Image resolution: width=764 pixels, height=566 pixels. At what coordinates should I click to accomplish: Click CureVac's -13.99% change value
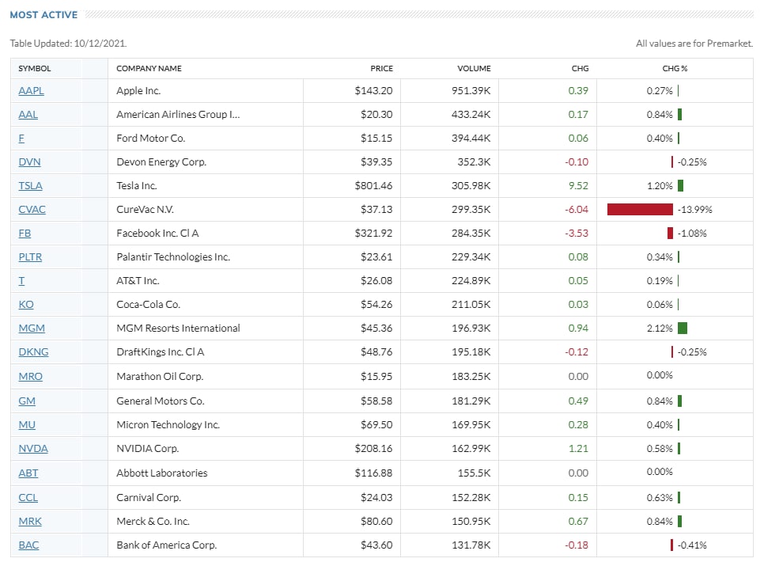[x=695, y=210]
